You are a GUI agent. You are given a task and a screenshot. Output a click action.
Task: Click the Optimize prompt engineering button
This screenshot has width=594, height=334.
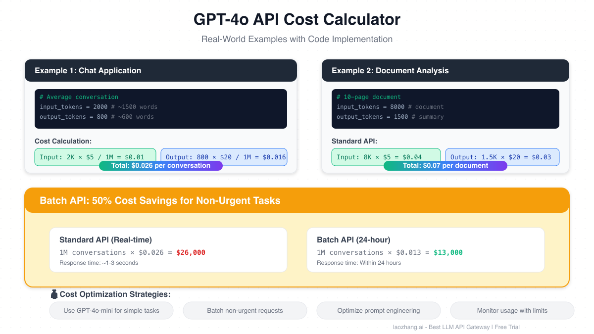point(378,310)
